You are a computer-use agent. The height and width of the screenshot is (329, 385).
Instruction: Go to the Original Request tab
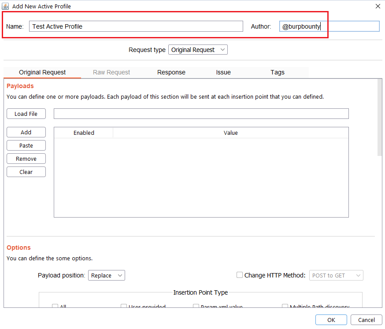42,72
